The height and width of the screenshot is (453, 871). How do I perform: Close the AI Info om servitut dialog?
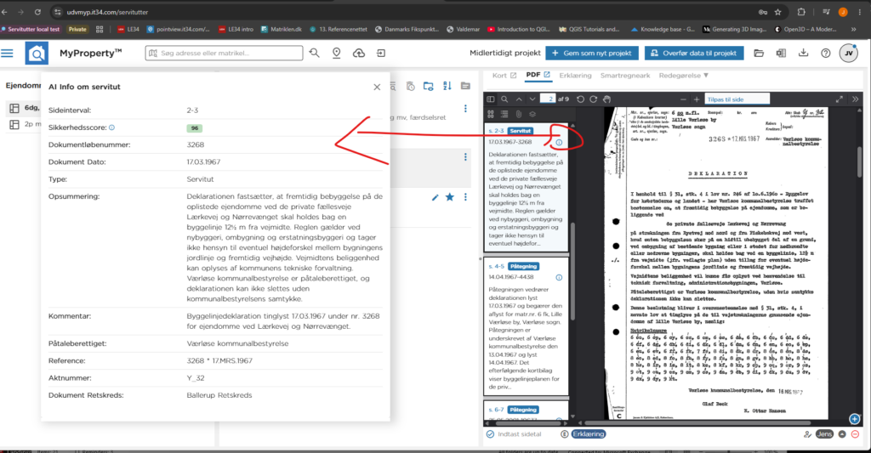coord(377,88)
